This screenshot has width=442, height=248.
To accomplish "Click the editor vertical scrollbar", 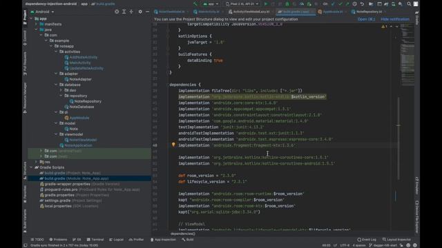I will pos(398,138).
